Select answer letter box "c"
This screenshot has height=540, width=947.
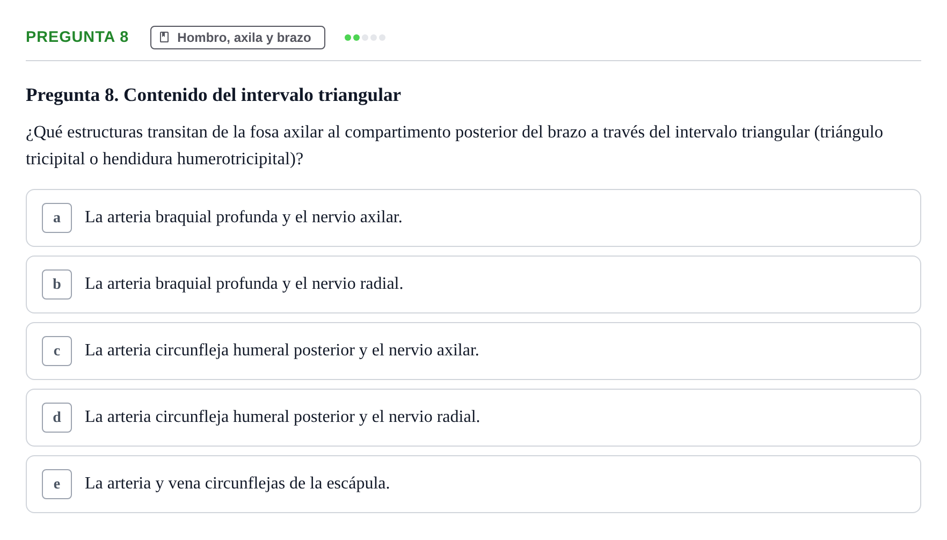[x=57, y=351]
